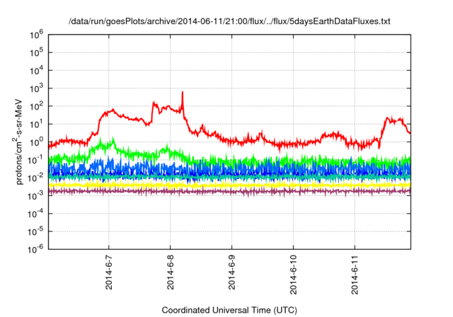
Task: Click the 10^1 y-axis tick label
Action: point(37,124)
